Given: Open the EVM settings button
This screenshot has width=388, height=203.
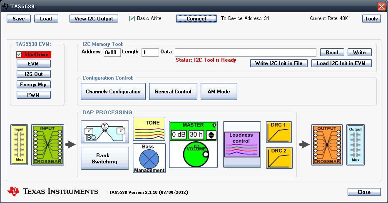Looking at the screenshot, I should [34, 64].
